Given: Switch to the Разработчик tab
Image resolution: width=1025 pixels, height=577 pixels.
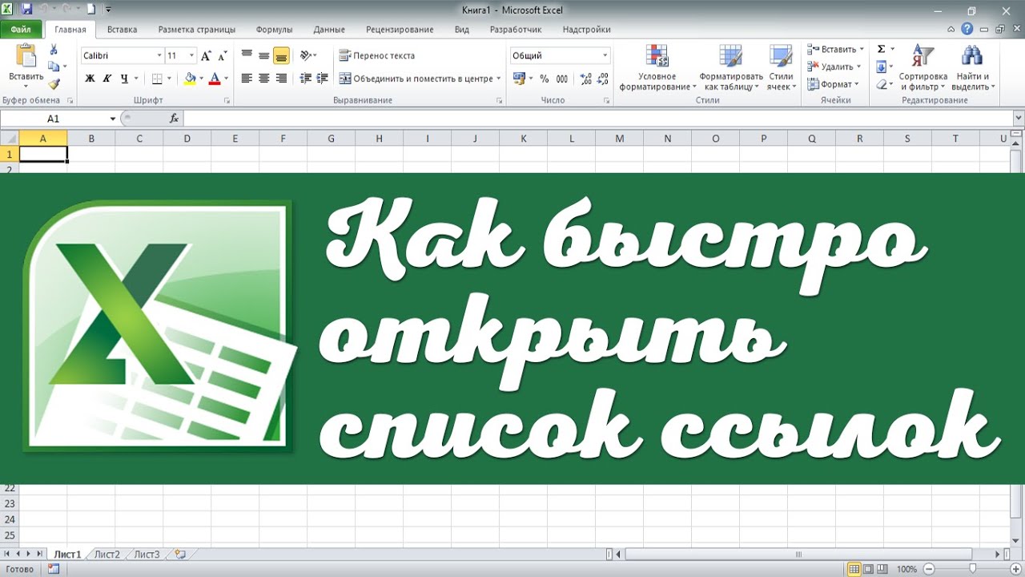Looking at the screenshot, I should click(517, 30).
